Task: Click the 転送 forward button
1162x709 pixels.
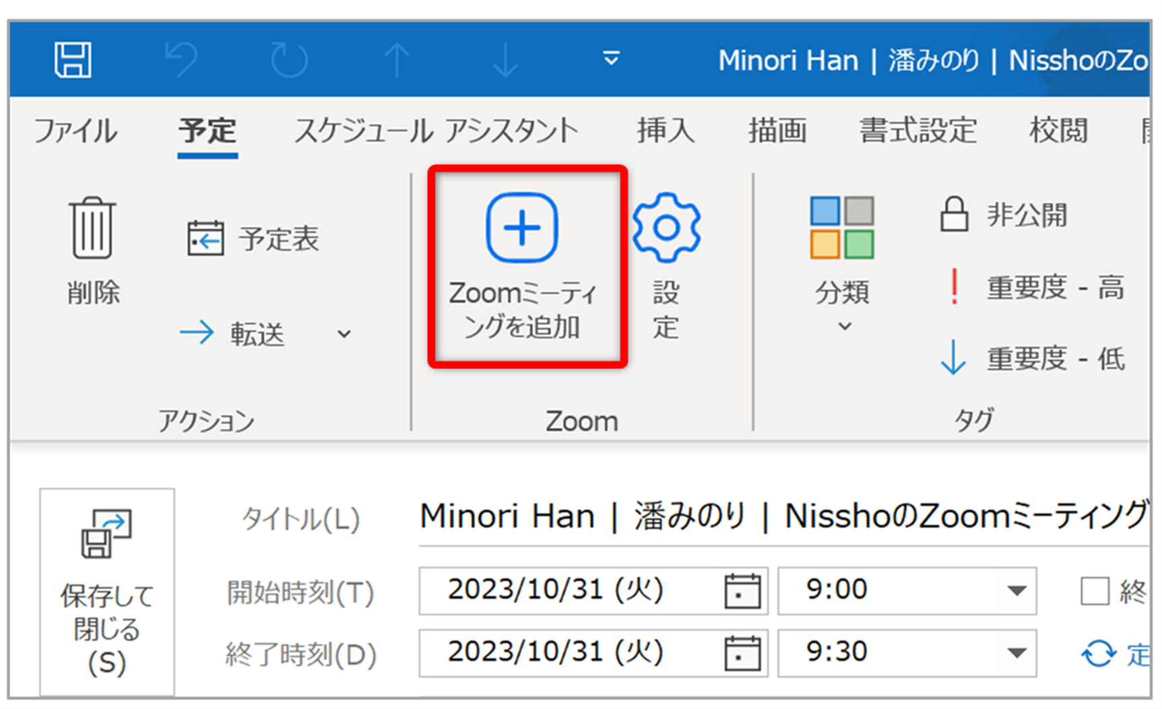Action: pos(232,333)
